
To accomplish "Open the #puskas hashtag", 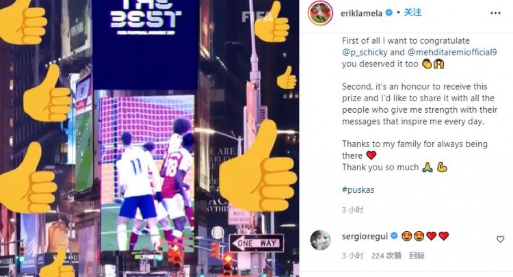I will [x=358, y=189].
